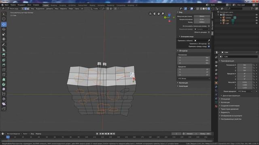Switch to the Sculpting workspace tab
Screen dimensions: 259x145
coord(63,5)
